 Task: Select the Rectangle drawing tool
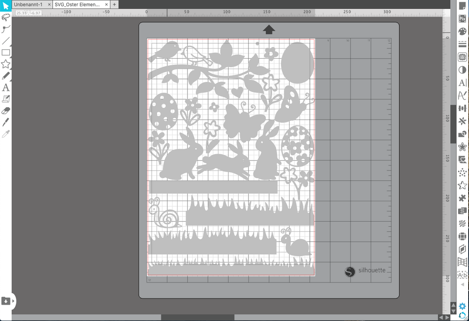6,53
